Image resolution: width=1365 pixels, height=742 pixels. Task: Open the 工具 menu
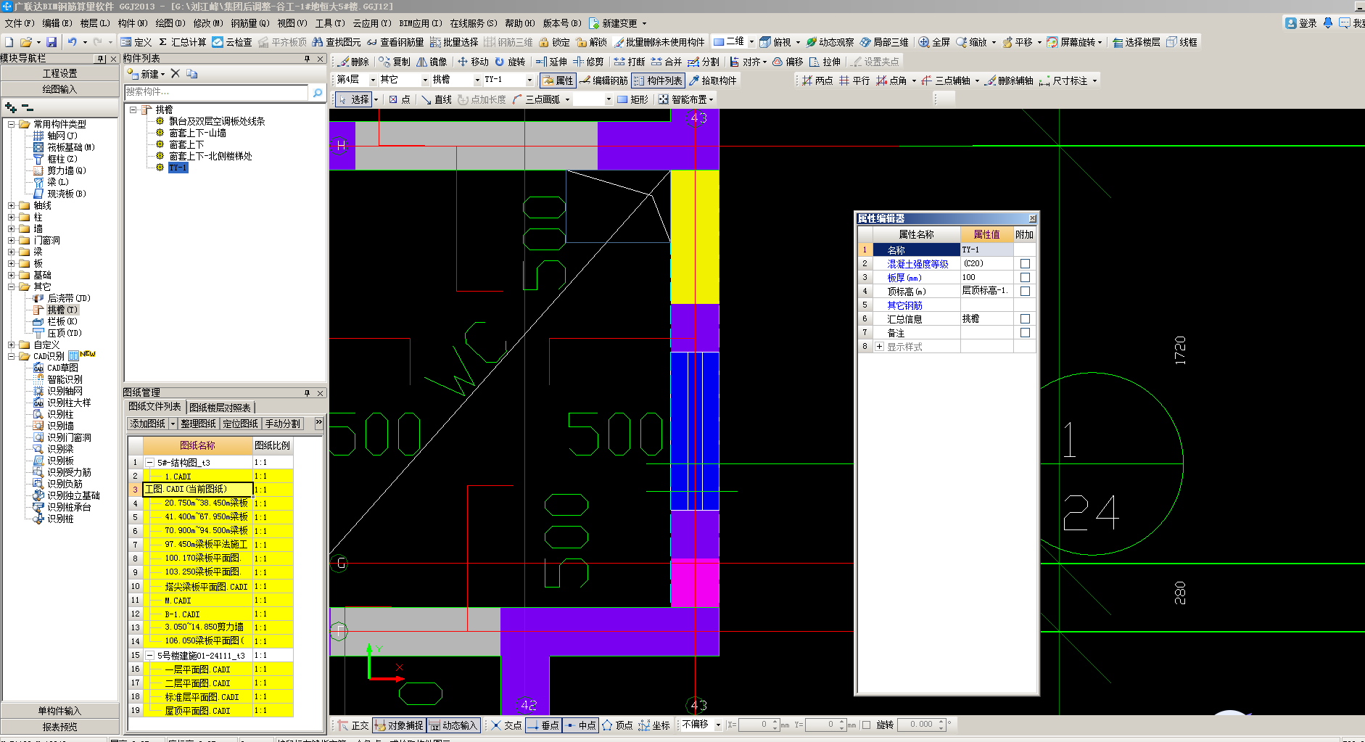click(x=330, y=23)
